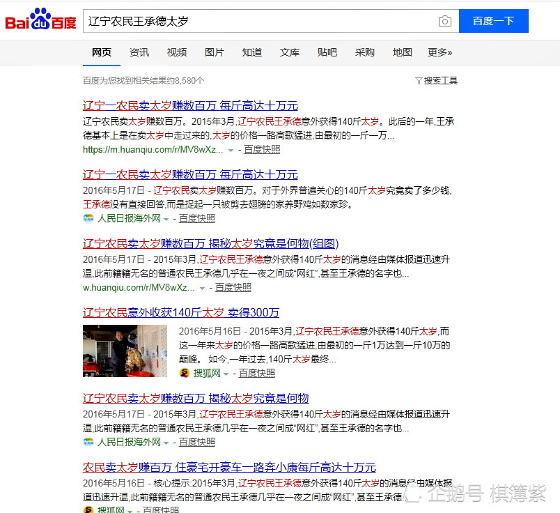This screenshot has height=513, width=560.
Task: Open result 揭秘太岁究竟是何物(组图)
Action: (211, 243)
